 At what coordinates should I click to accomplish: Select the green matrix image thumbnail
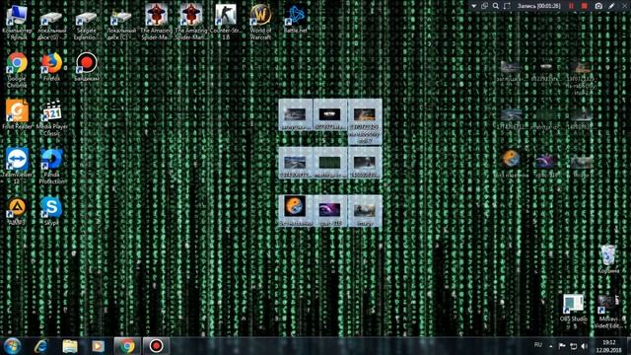tap(330, 163)
